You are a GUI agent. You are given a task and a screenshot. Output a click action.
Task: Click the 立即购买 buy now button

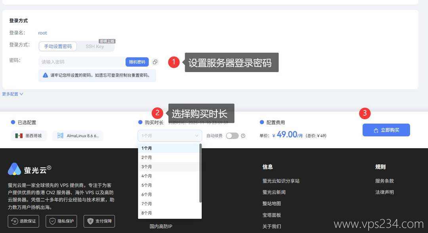(x=386, y=130)
